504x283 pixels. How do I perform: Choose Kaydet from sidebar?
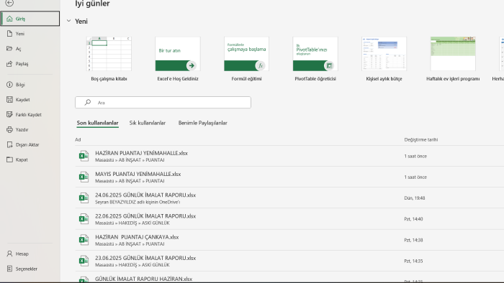30,100
